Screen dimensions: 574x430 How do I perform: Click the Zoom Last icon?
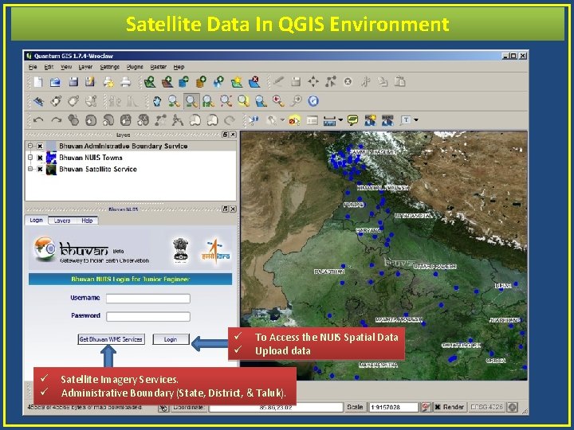[x=278, y=101]
